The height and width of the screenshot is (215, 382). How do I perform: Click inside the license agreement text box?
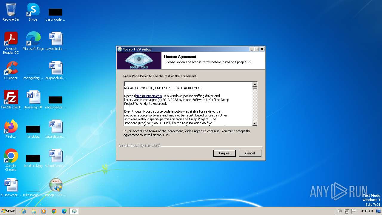pyautogui.click(x=188, y=104)
